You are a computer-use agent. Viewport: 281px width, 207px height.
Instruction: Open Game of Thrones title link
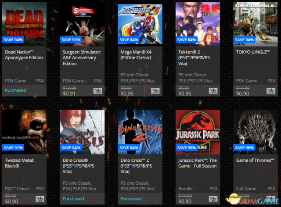[255, 160]
